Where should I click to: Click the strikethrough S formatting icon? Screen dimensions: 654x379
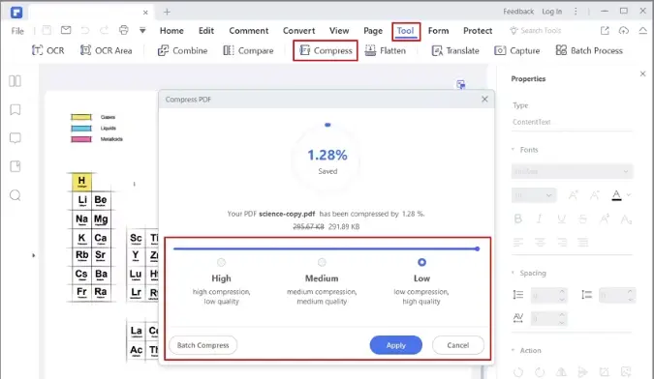(582, 219)
